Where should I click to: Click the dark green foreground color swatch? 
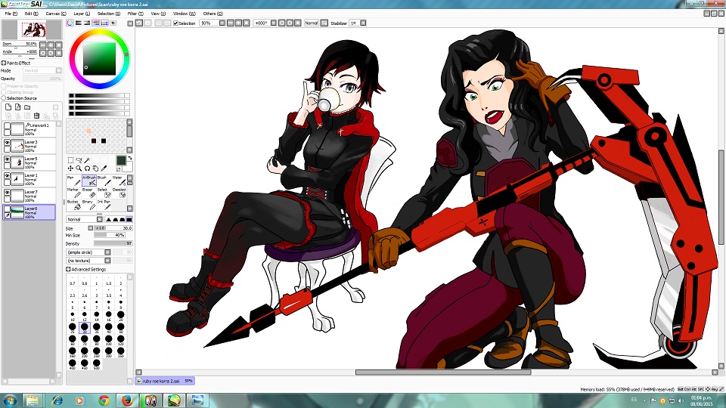pyautogui.click(x=120, y=160)
